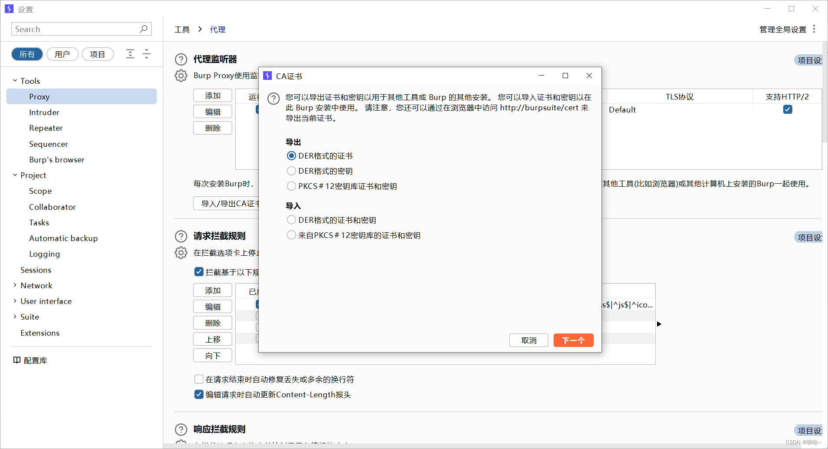This screenshot has height=449, width=828.
Task: Select import DER格式的证书和密钥 option
Action: 291,220
